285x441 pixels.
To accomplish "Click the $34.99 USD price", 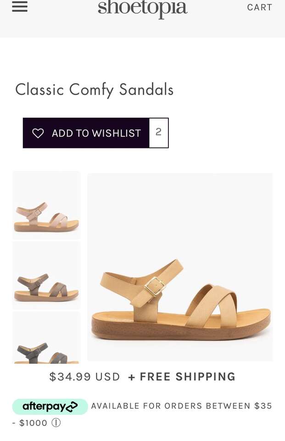I will [x=84, y=377].
